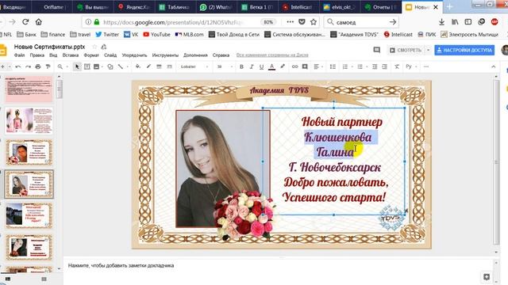Reload the page in the browser

point(25,22)
